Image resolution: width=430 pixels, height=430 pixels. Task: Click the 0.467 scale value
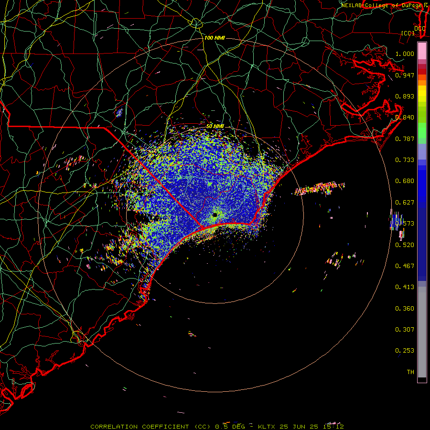[x=405, y=266]
